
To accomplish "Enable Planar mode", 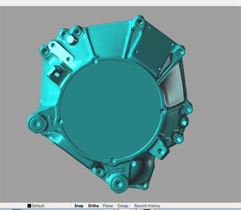I will [108, 206].
